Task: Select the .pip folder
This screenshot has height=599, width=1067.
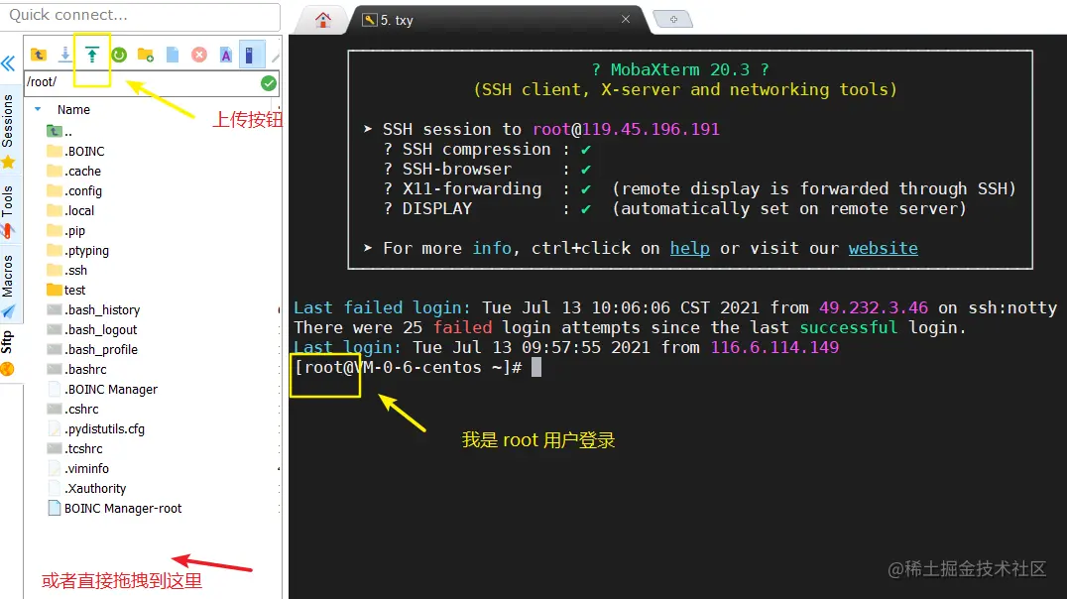Action: (66, 230)
